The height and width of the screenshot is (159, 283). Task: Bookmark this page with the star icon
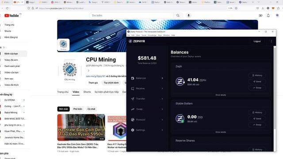tap(236, 8)
